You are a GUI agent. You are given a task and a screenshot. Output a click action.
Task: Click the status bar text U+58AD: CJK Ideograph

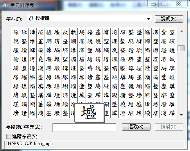coord(29,144)
